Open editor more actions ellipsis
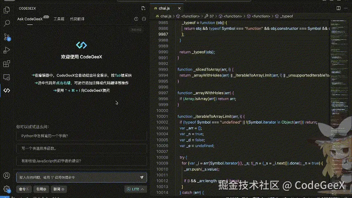Screen dimensions: 352x198 point(346,8)
